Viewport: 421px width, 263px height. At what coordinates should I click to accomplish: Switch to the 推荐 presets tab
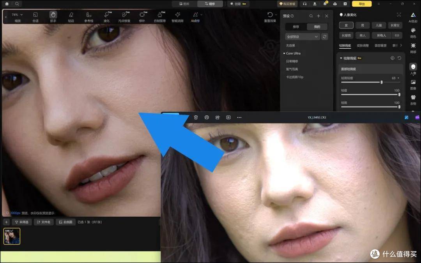(296, 26)
